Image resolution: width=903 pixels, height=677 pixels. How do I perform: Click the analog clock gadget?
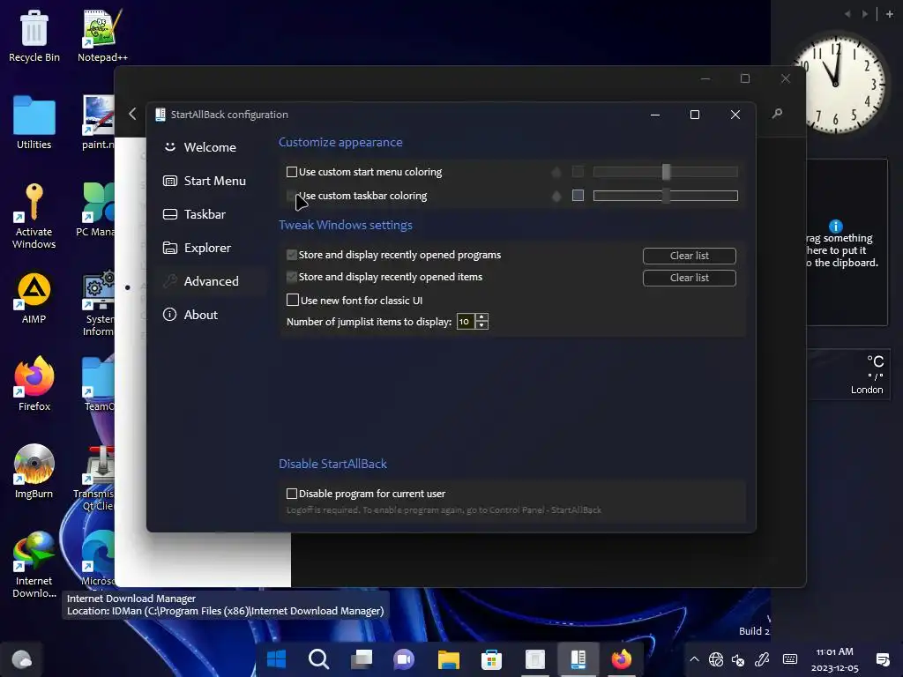coord(836,82)
